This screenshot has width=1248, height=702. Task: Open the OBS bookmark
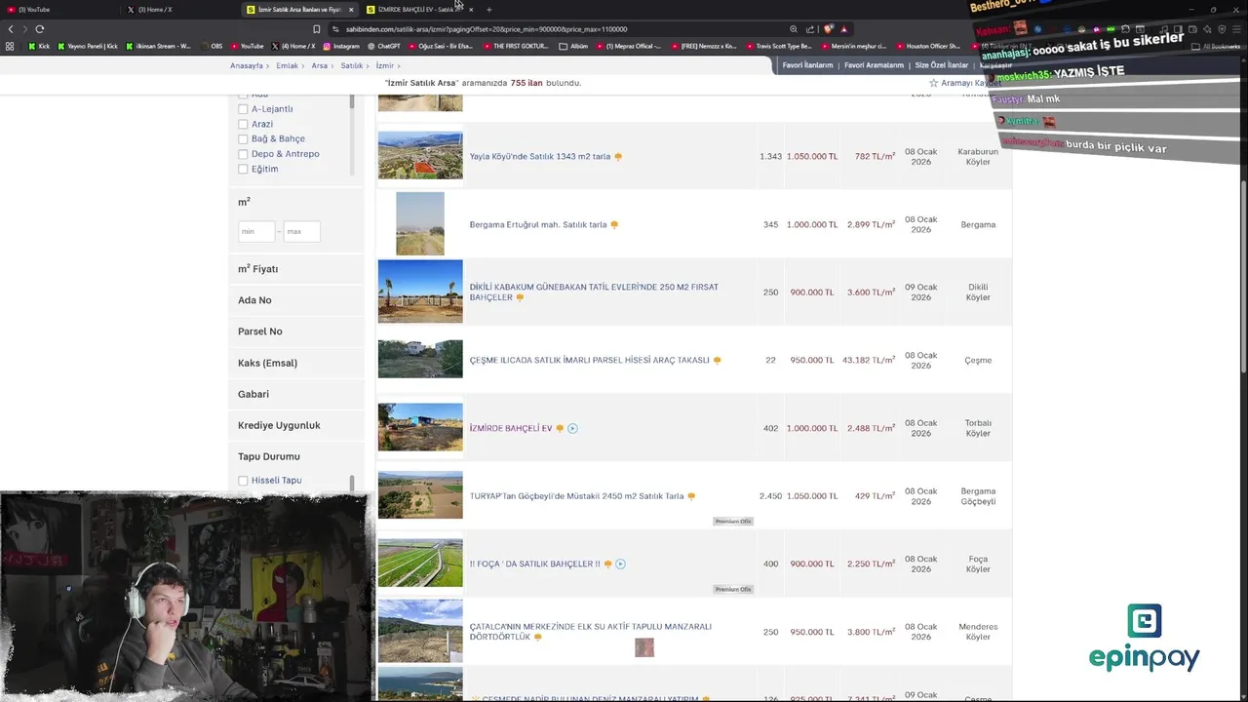pyautogui.click(x=212, y=46)
